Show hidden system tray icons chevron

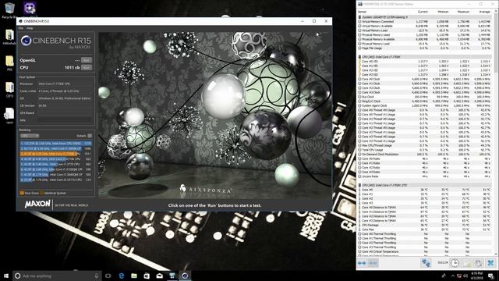tap(452, 276)
